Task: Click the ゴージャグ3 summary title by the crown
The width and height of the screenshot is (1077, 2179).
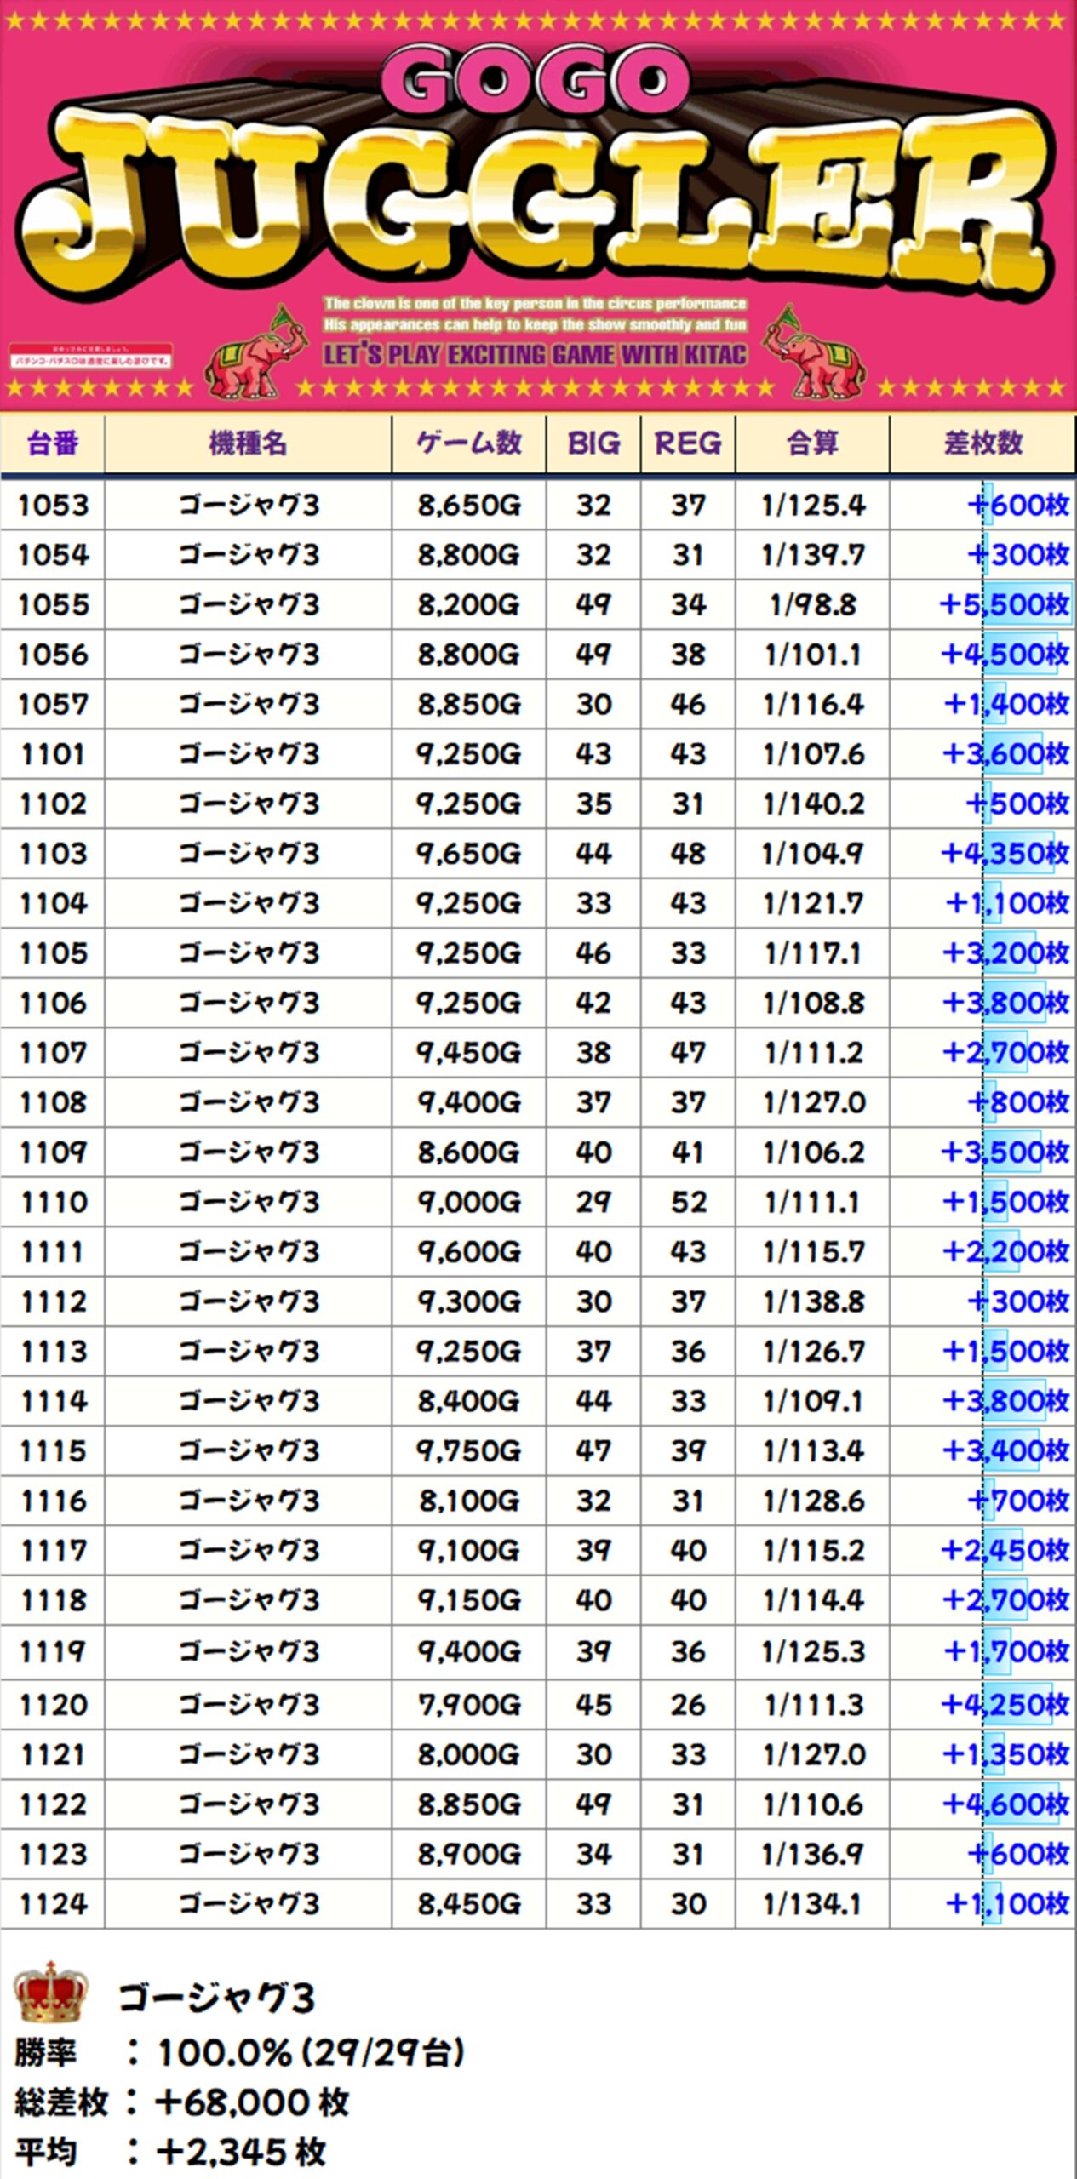Action: [216, 1998]
